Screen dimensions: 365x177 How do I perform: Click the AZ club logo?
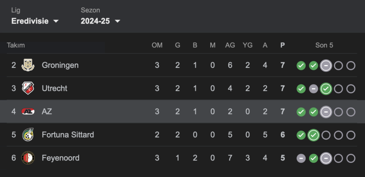28,112
